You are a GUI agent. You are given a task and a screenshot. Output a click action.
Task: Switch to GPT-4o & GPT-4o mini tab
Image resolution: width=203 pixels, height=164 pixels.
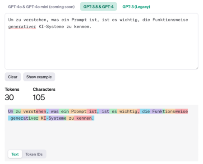[41, 7]
